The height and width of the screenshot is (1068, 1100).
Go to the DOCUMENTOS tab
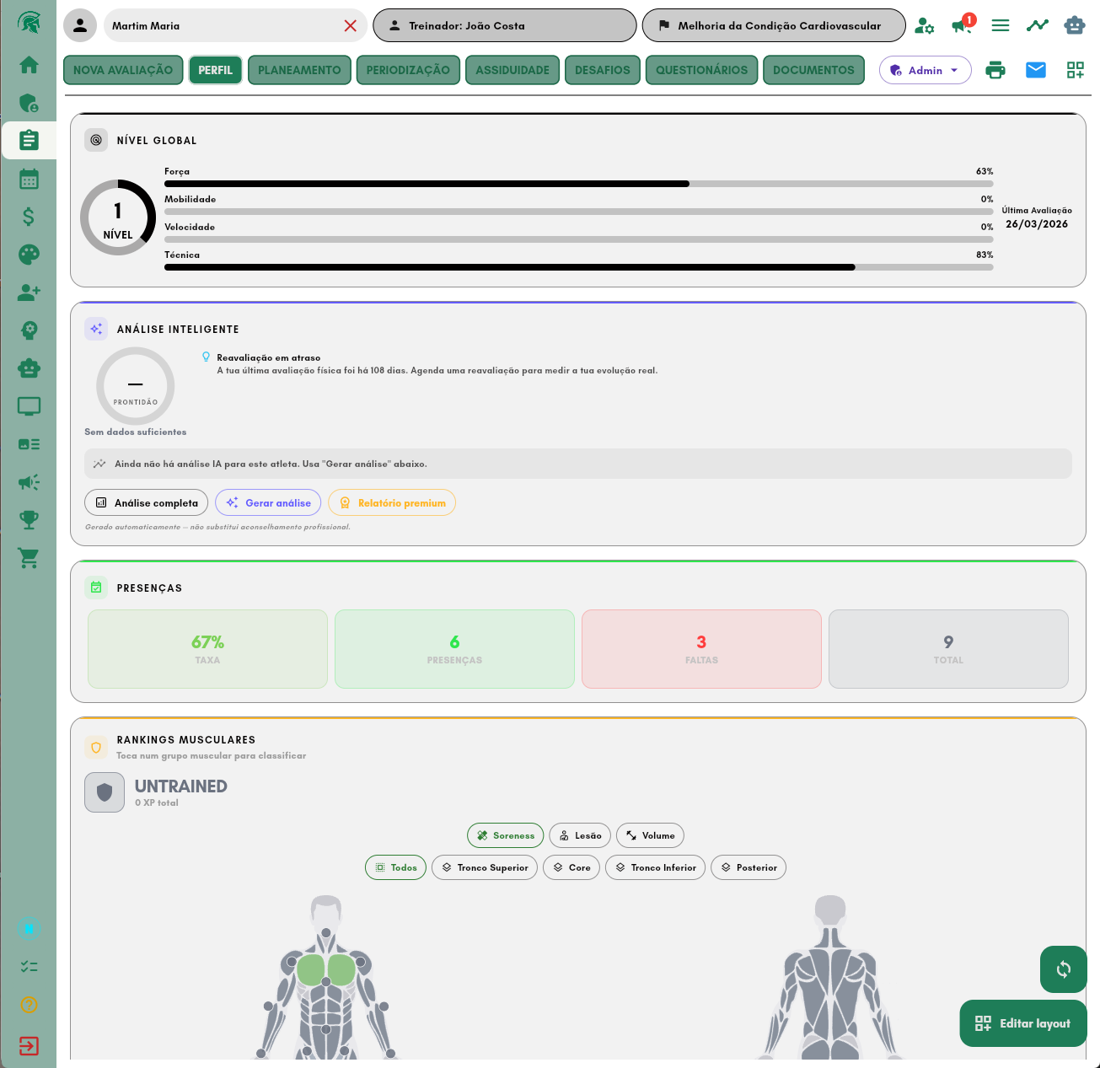pos(813,70)
